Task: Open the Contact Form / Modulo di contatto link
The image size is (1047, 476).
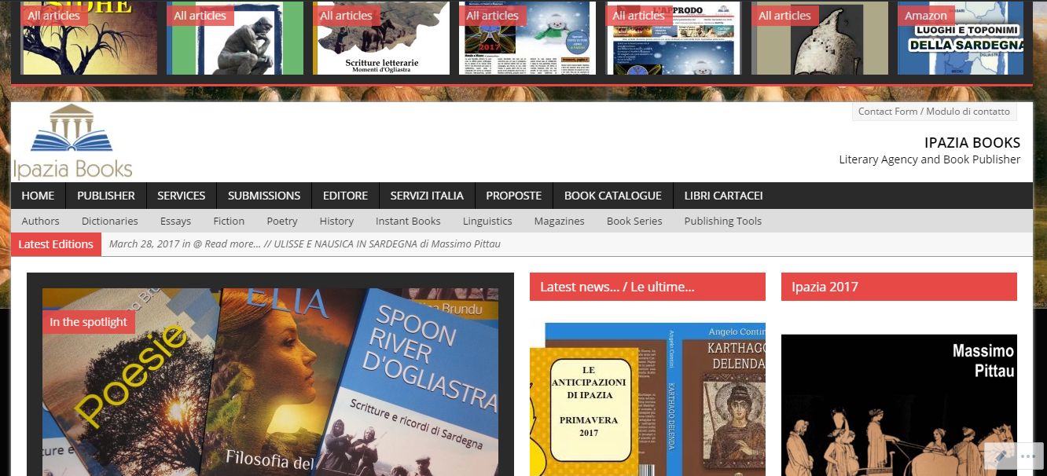Action: [x=934, y=111]
